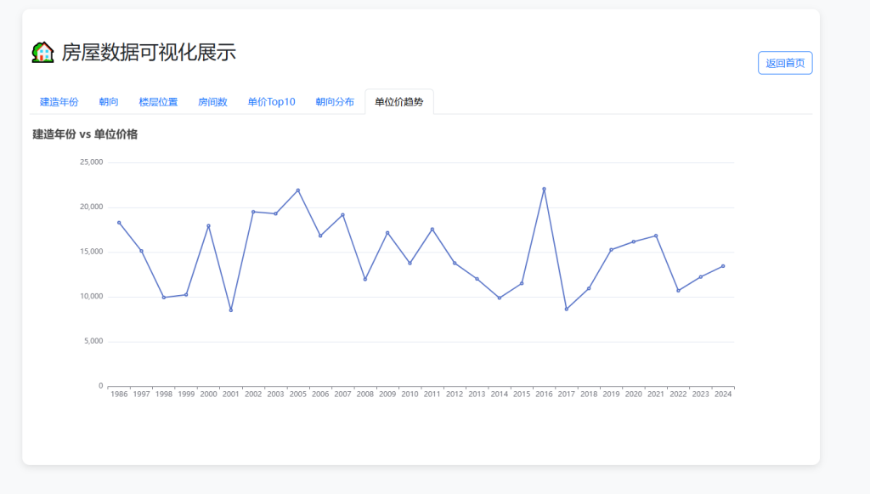Image resolution: width=870 pixels, height=494 pixels.
Task: Open the 朝向 tab
Action: [109, 102]
